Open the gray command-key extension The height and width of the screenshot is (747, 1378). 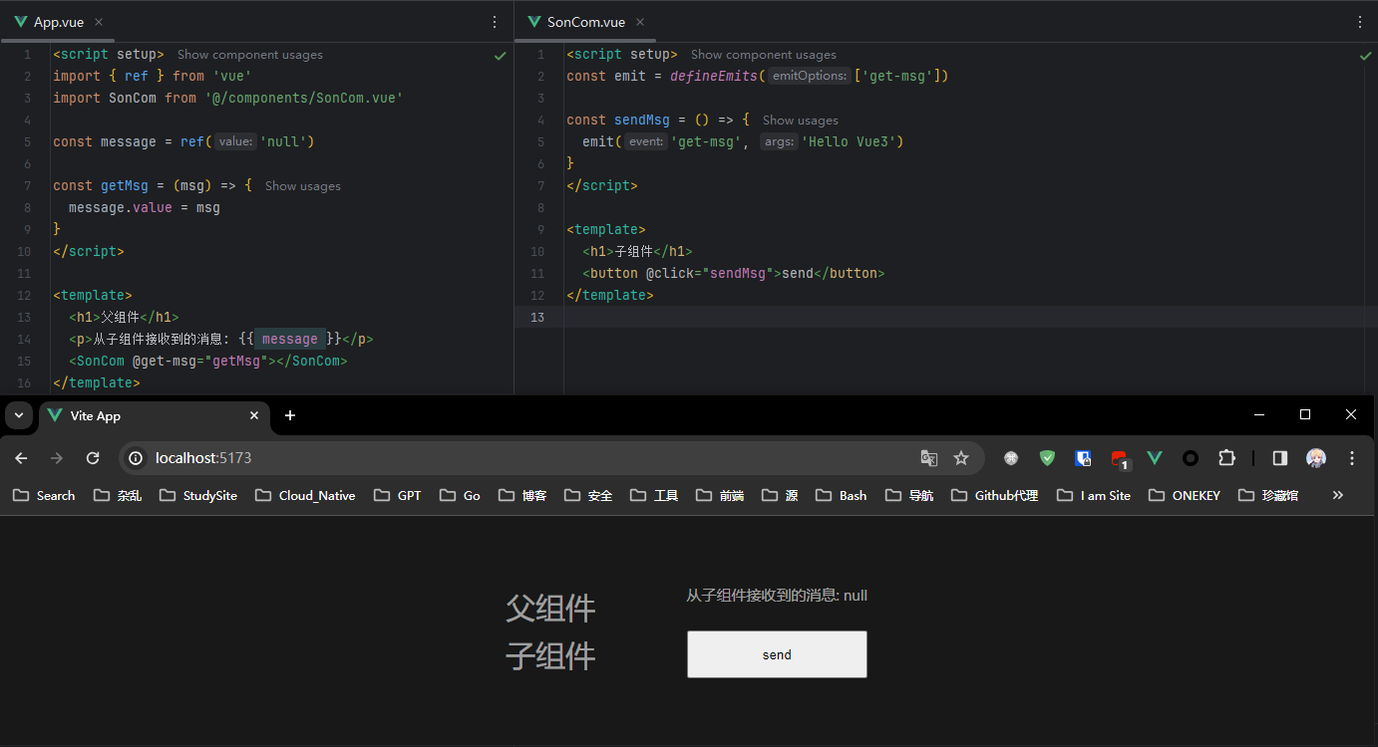pyautogui.click(x=1011, y=458)
